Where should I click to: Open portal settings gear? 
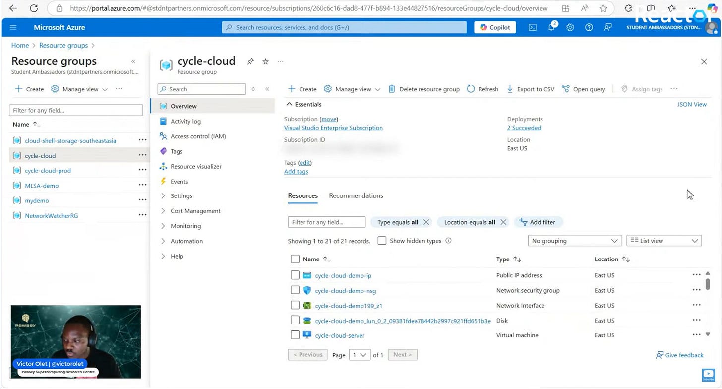coord(570,27)
